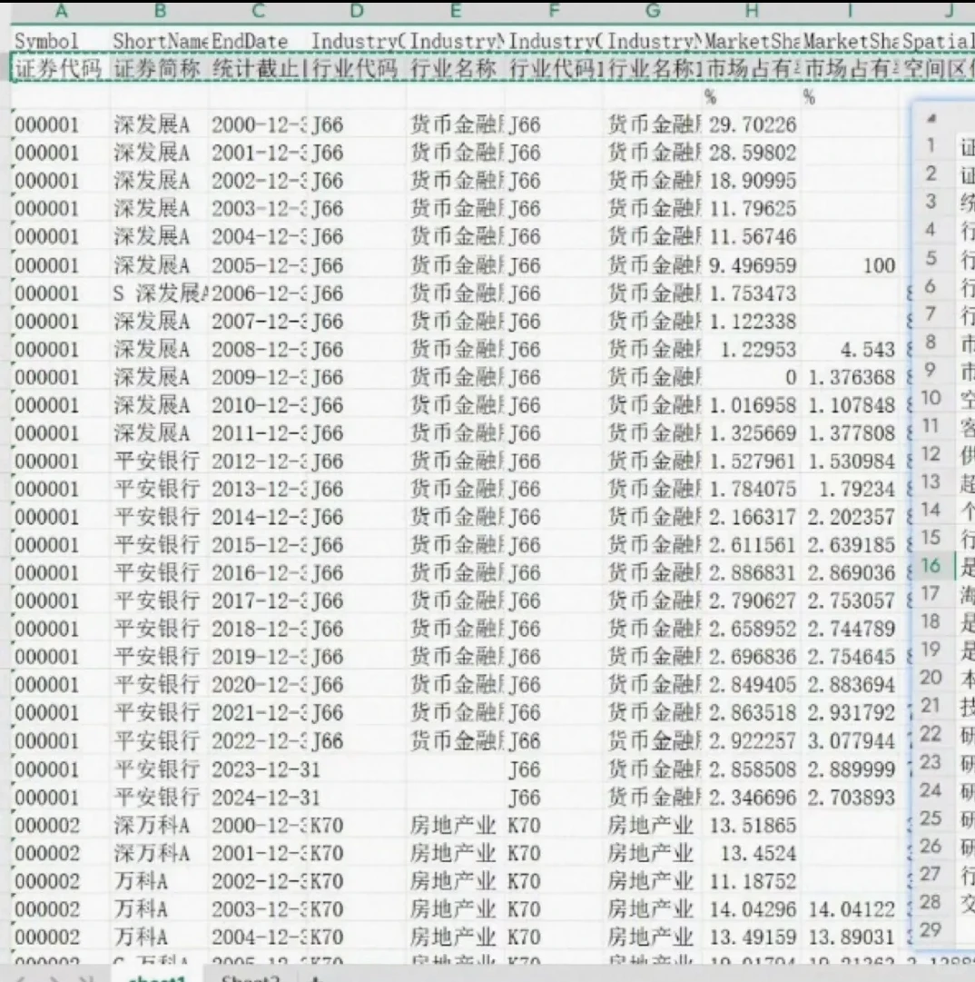The image size is (975, 982).
Task: Select column H header
Action: click(752, 11)
